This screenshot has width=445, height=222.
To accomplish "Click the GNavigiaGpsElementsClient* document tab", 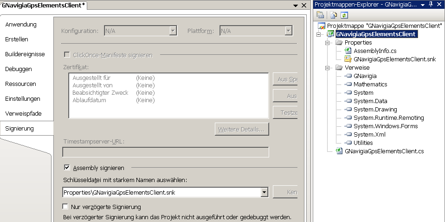I will 44,6.
